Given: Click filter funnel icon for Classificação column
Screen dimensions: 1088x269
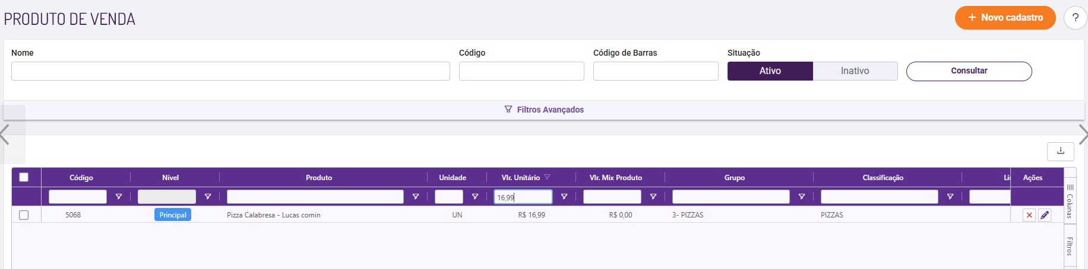Looking at the screenshot, I should click(x=950, y=197).
